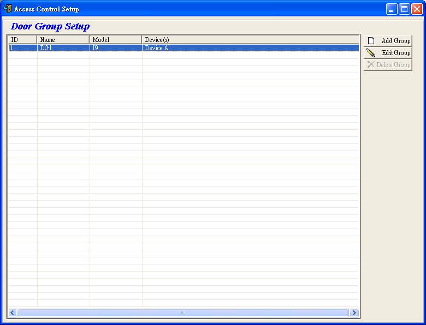Minimize the Access Control Setup window
Image resolution: width=426 pixels, height=325 pixels.
(x=391, y=9)
